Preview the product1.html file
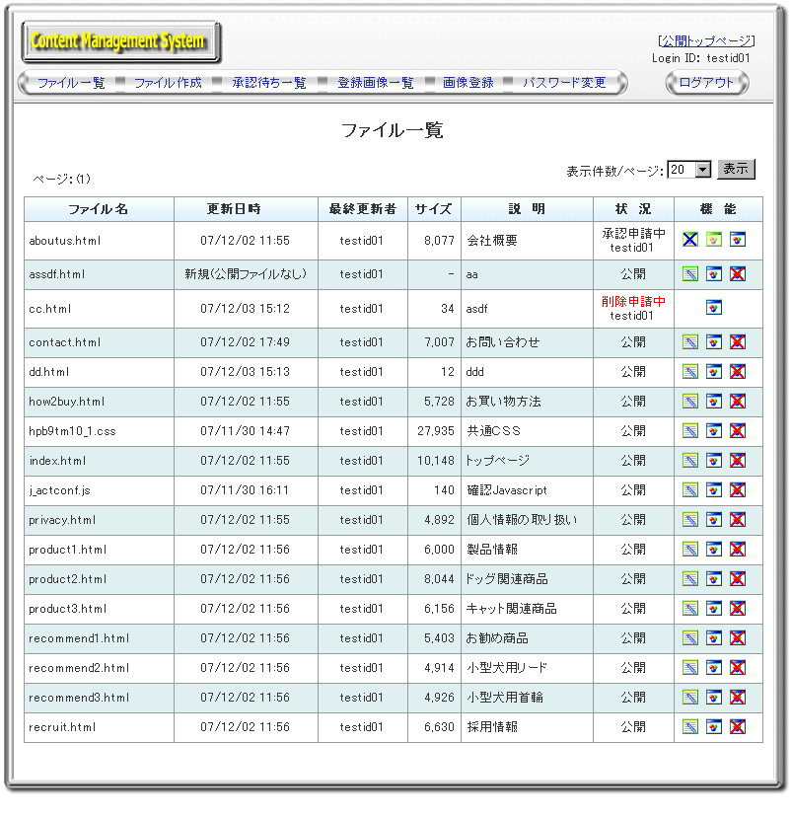 coord(714,550)
